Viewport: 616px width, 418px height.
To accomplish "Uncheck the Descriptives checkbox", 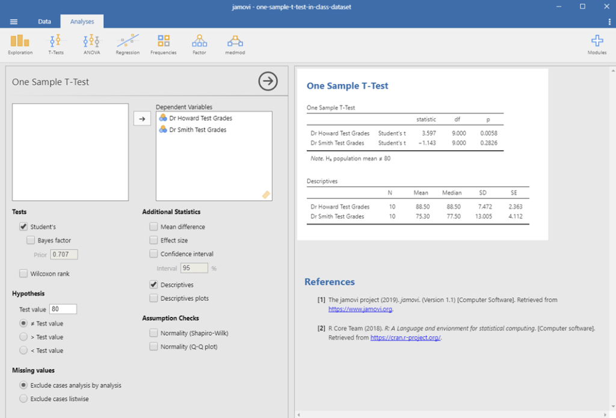I will coord(153,284).
